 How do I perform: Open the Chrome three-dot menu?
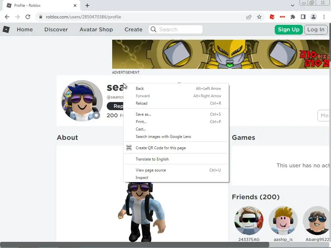[x=324, y=17]
